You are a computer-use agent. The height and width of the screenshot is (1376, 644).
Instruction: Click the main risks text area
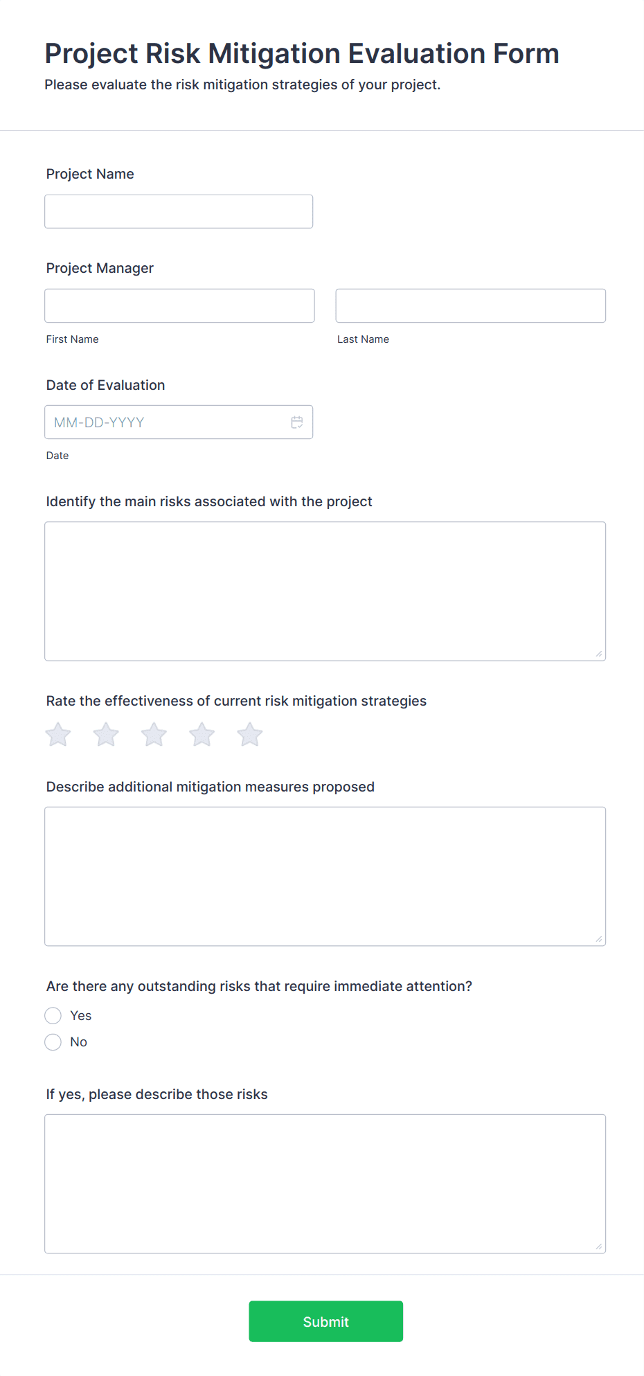[x=325, y=591]
